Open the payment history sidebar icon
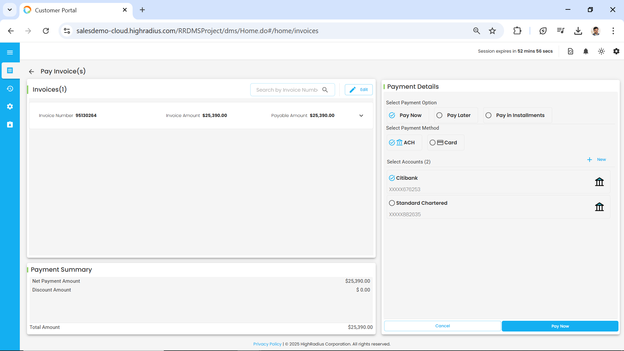Viewport: 624px width, 351px height. [x=10, y=89]
